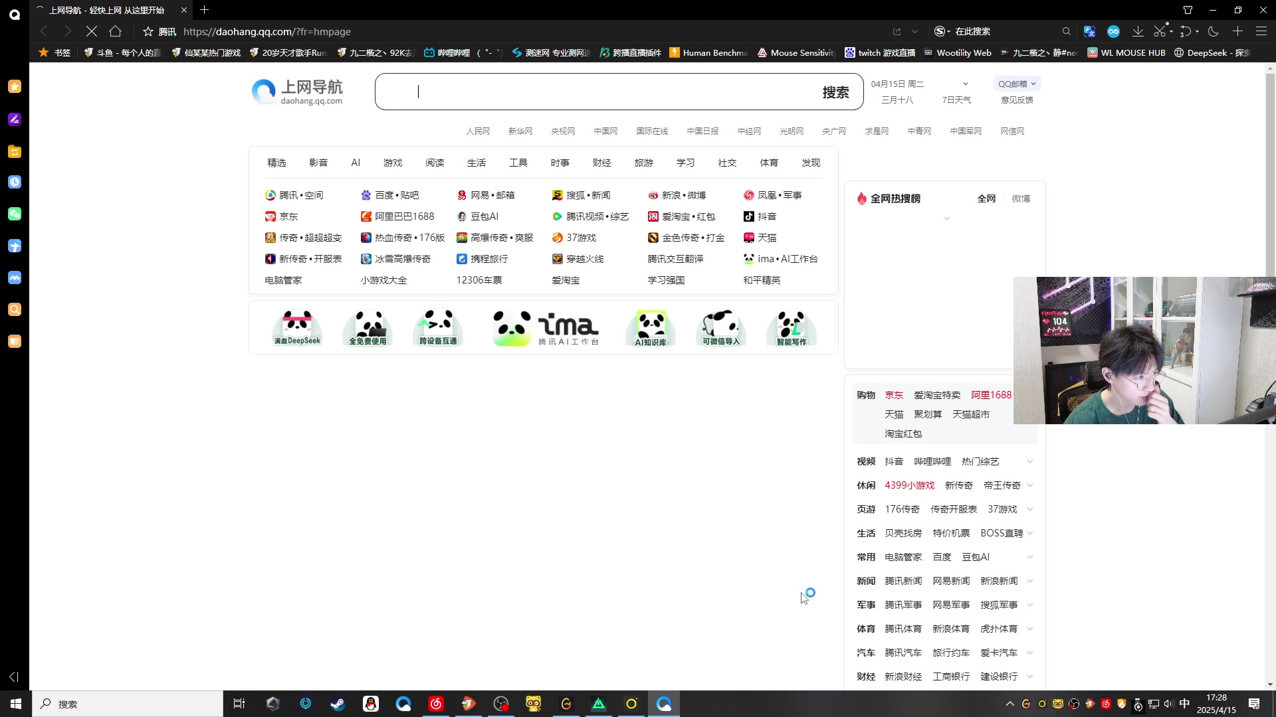
Task: Expand the weather city dropdown arrow
Action: click(x=966, y=84)
